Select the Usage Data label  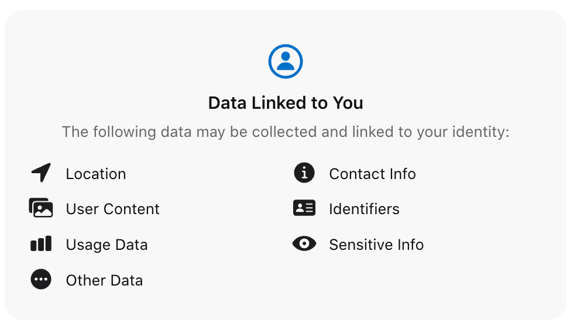click(x=107, y=245)
